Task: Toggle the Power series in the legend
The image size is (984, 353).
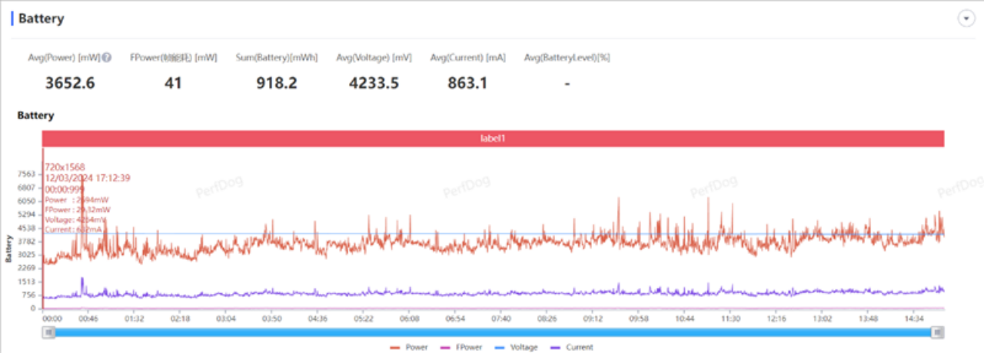Action: (x=409, y=348)
